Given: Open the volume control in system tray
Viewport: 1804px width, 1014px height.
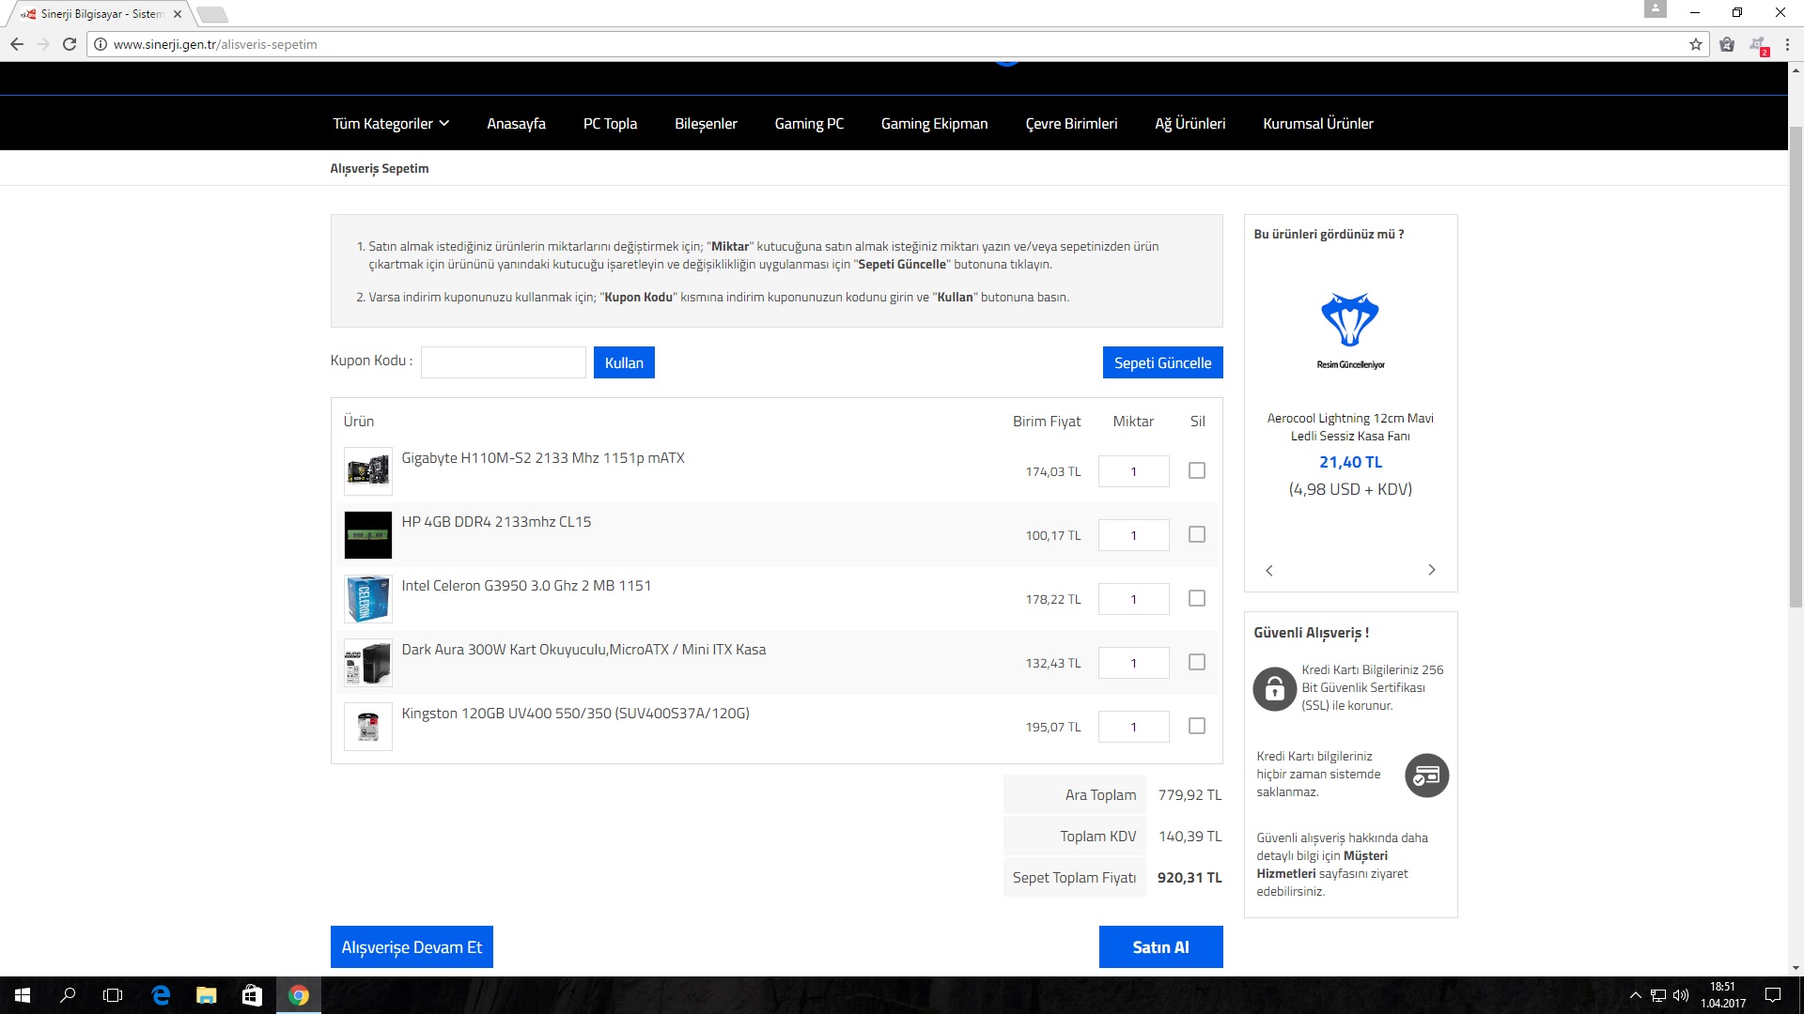Looking at the screenshot, I should click(1681, 995).
